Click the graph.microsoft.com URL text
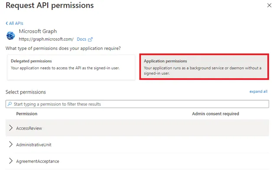Image resolution: width=273 pixels, height=170 pixels. pos(46,39)
